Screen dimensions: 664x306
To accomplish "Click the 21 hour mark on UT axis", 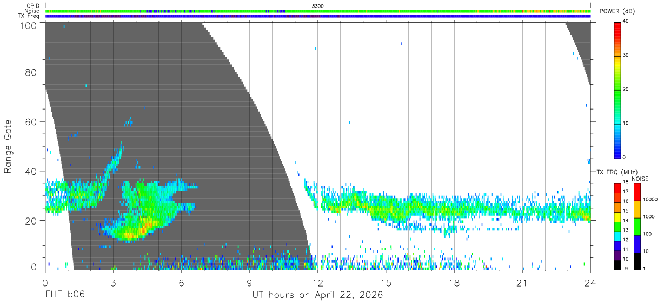I will pos(522,283).
